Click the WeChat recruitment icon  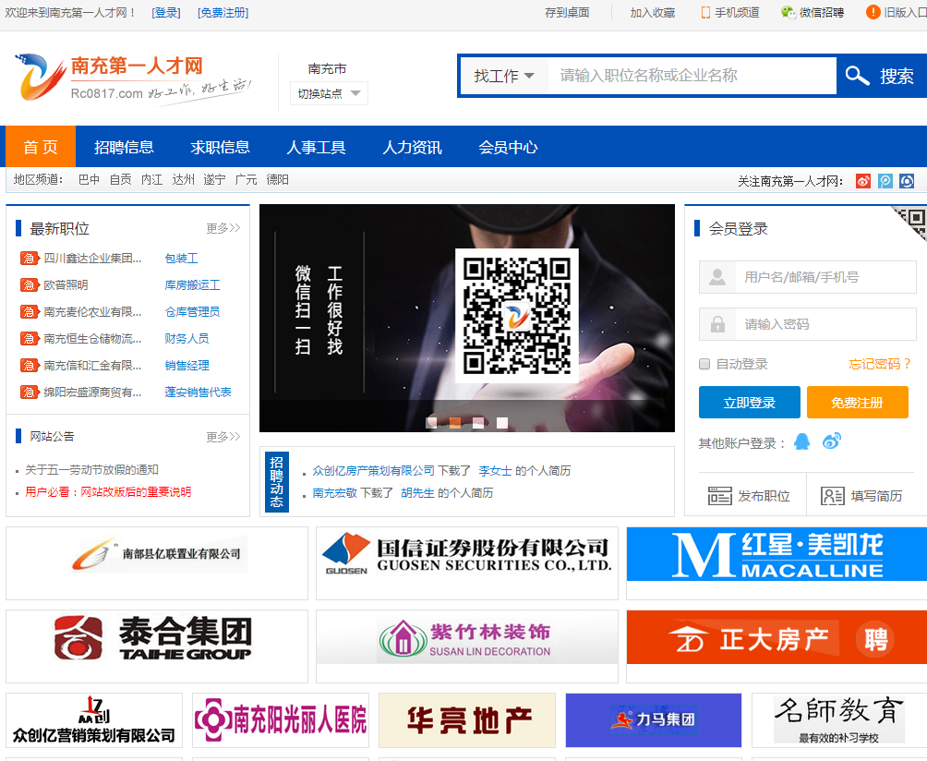(789, 12)
